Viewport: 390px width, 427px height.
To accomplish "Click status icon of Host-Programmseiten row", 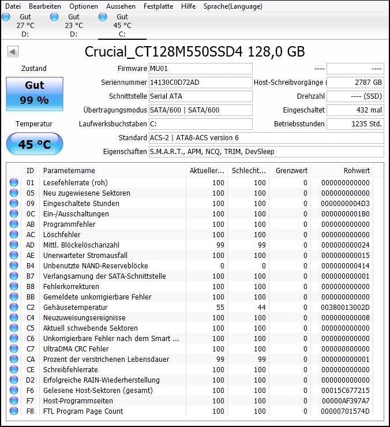I will pos(14,400).
